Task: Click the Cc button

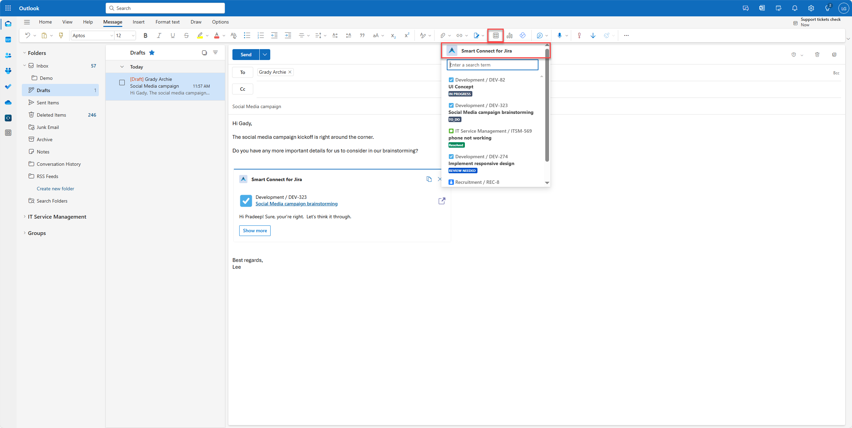Action: pyautogui.click(x=243, y=89)
